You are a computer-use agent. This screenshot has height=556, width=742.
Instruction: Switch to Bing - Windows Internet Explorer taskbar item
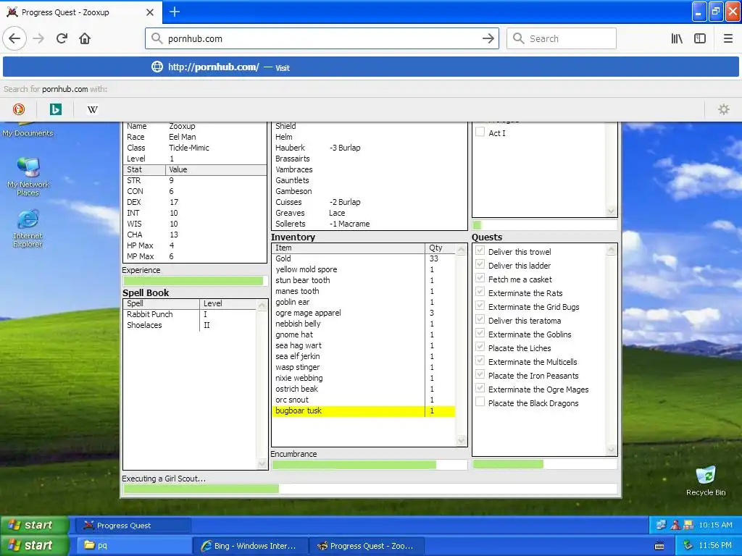click(250, 546)
